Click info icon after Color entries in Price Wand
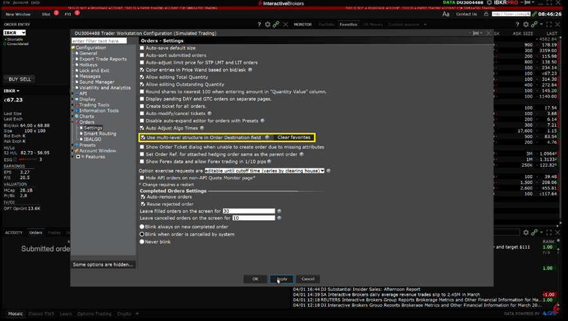The width and height of the screenshot is (568, 321). tap(250, 69)
